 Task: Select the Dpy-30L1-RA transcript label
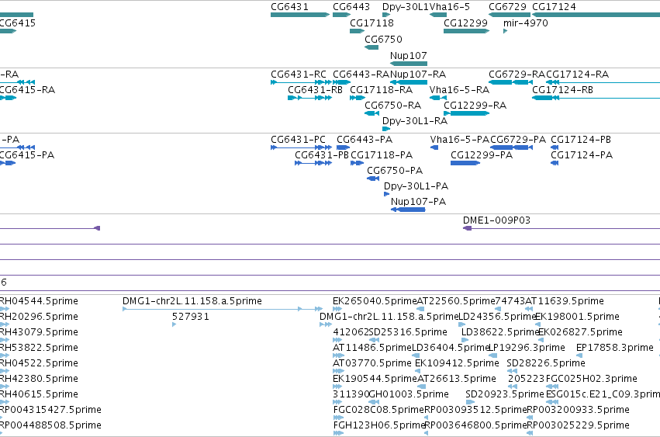415,121
